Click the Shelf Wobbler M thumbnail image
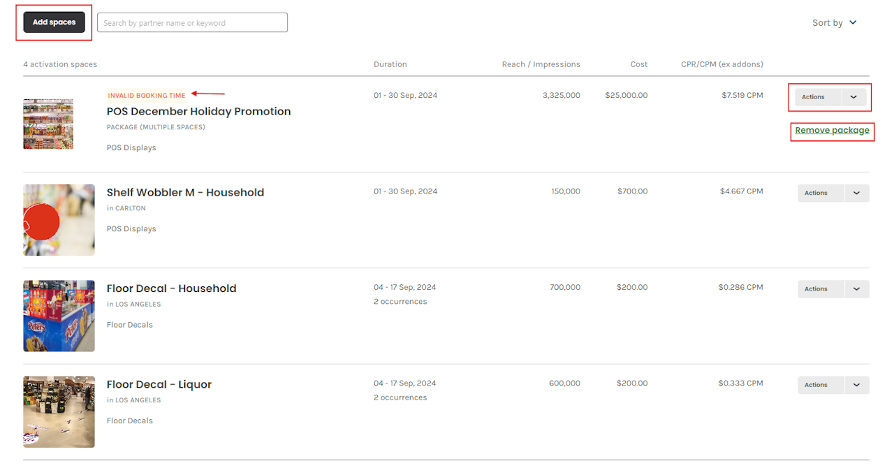This screenshot has width=894, height=468. (x=59, y=220)
